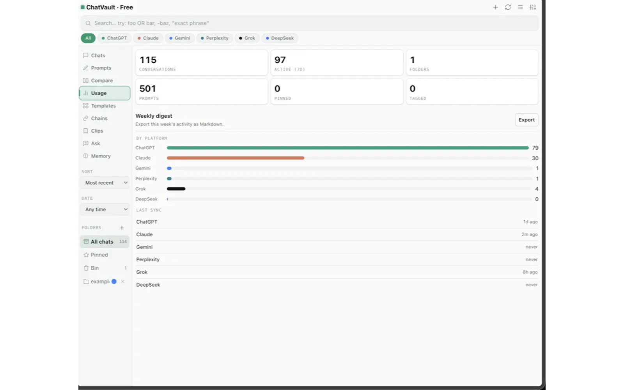Open the Templates section in the sidebar
Viewport: 624px width, 390px height.
(105, 106)
